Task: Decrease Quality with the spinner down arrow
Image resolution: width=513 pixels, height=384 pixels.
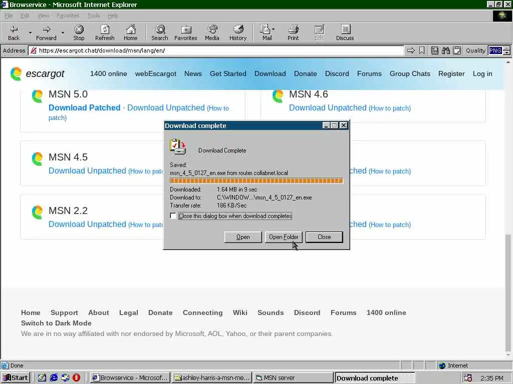Action: (507, 52)
